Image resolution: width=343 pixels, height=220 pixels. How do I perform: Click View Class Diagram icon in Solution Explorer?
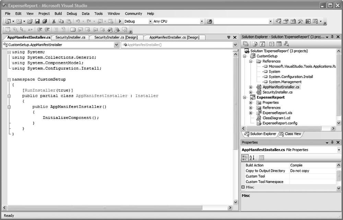(286, 44)
